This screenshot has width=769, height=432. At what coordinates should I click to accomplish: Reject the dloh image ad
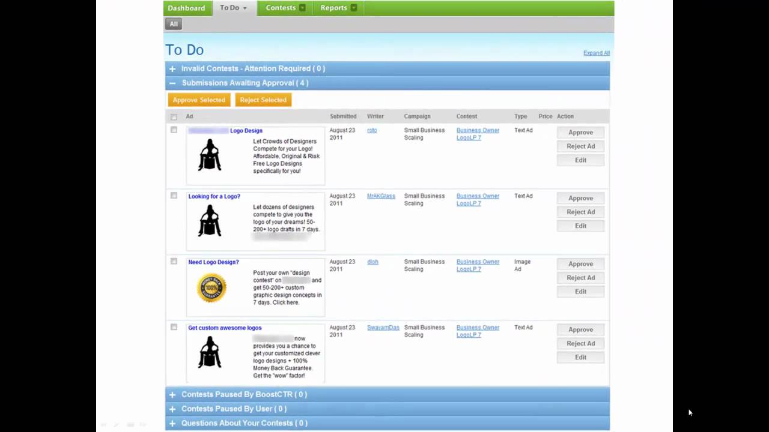580,278
